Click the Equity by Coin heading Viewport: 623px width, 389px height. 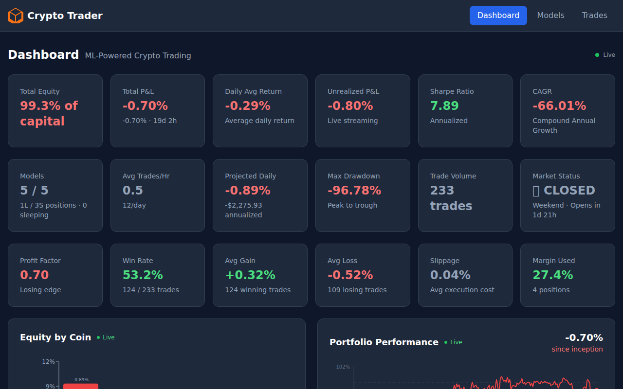pos(55,337)
